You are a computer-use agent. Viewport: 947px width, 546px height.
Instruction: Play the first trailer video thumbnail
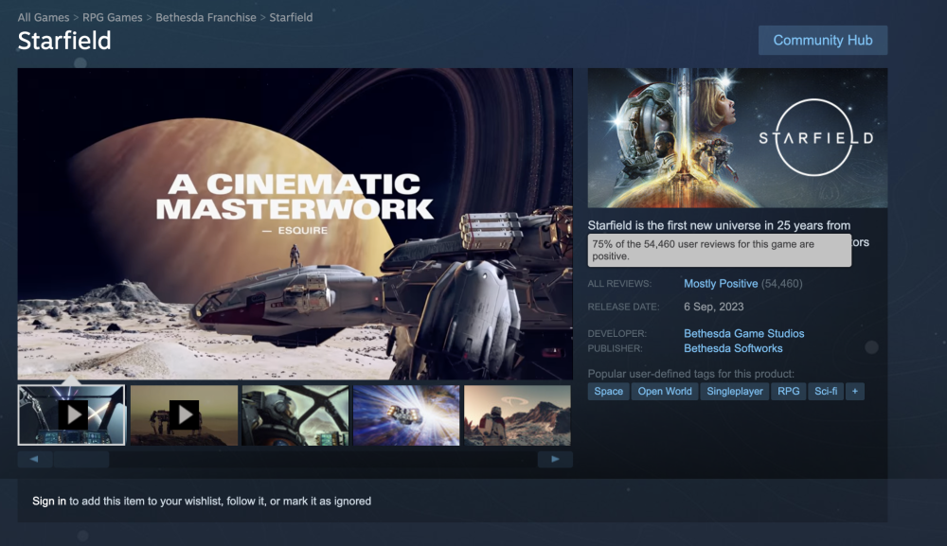72,414
